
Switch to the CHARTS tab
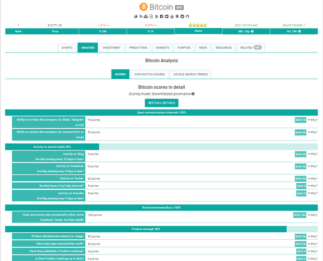(x=67, y=48)
